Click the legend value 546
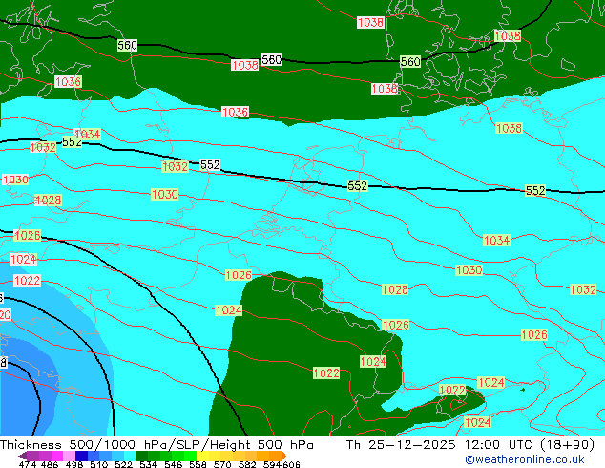The height and width of the screenshot is (468, 605). coord(174,464)
